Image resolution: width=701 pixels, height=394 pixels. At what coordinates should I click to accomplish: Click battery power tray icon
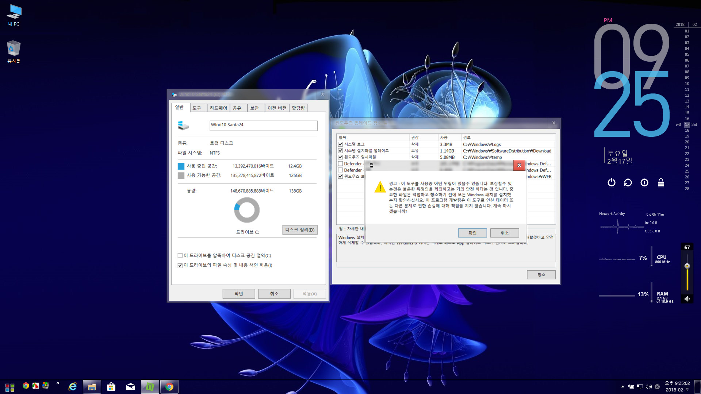coord(631,387)
